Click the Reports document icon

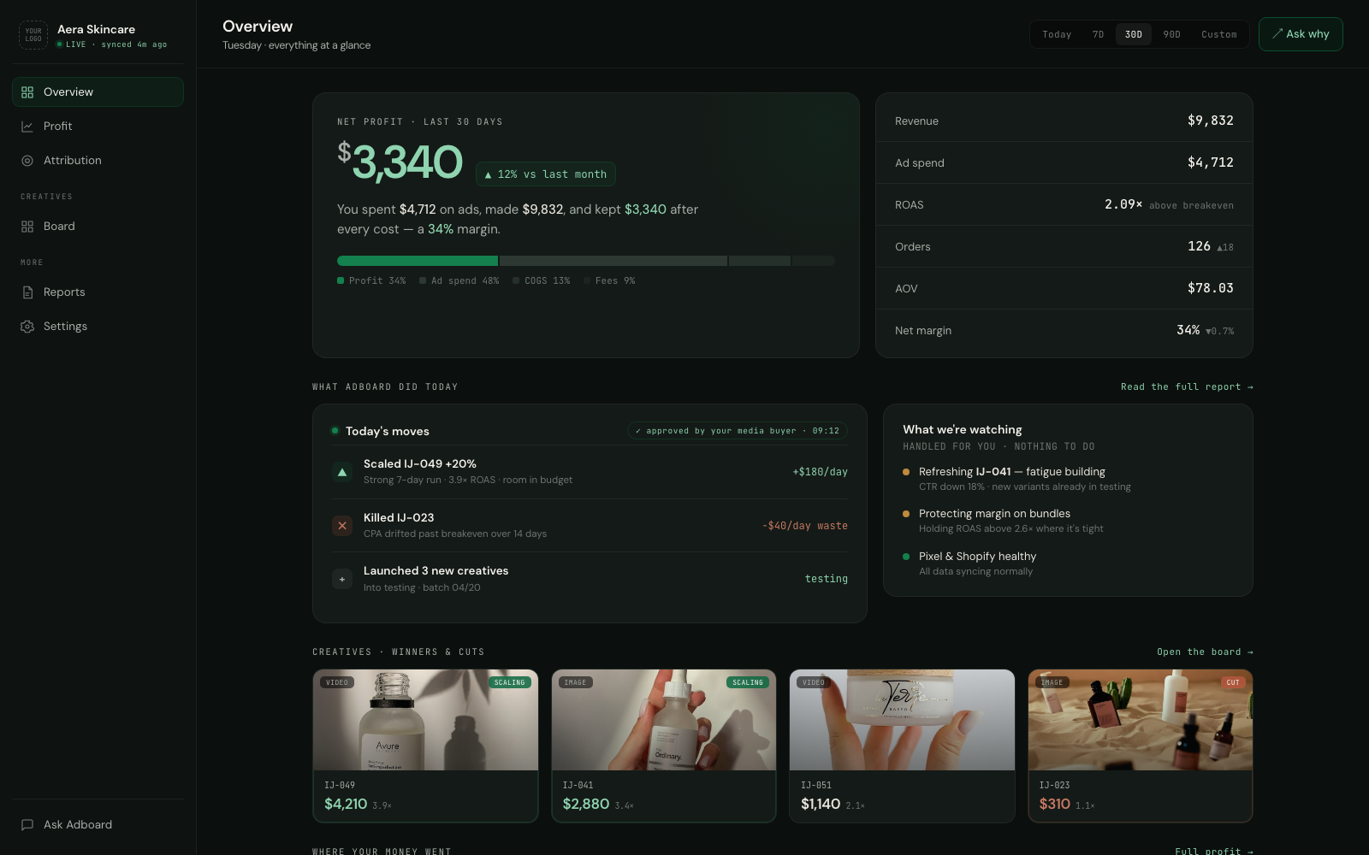pos(27,292)
